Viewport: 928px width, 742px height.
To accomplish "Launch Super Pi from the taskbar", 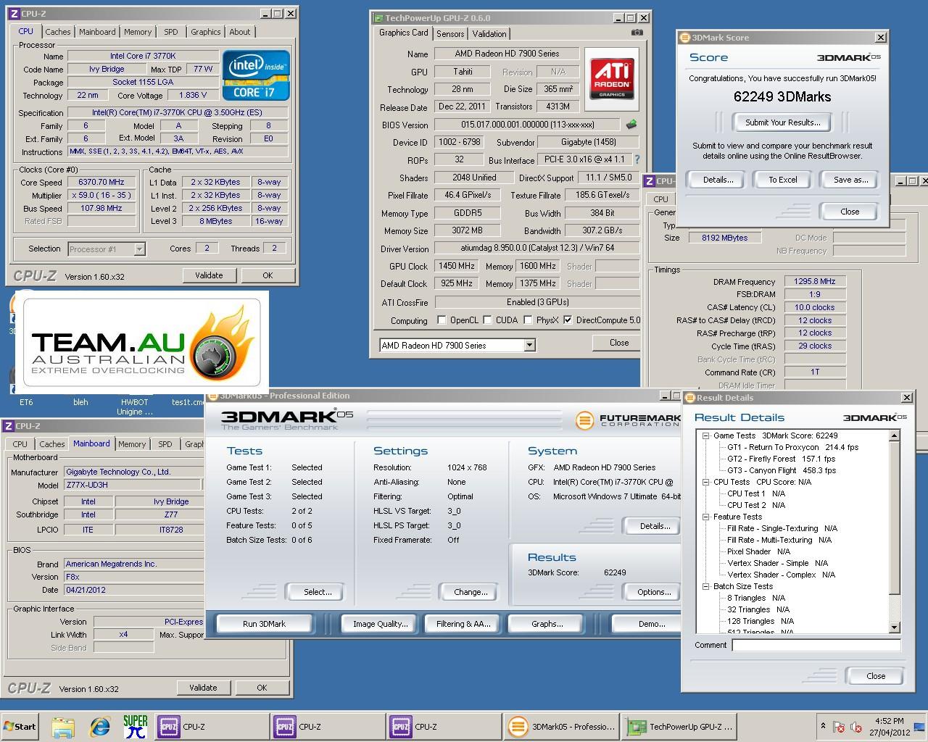I will (136, 726).
